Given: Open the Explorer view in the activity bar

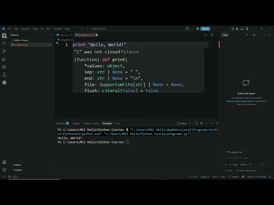Looking at the screenshot, I should [4, 35].
